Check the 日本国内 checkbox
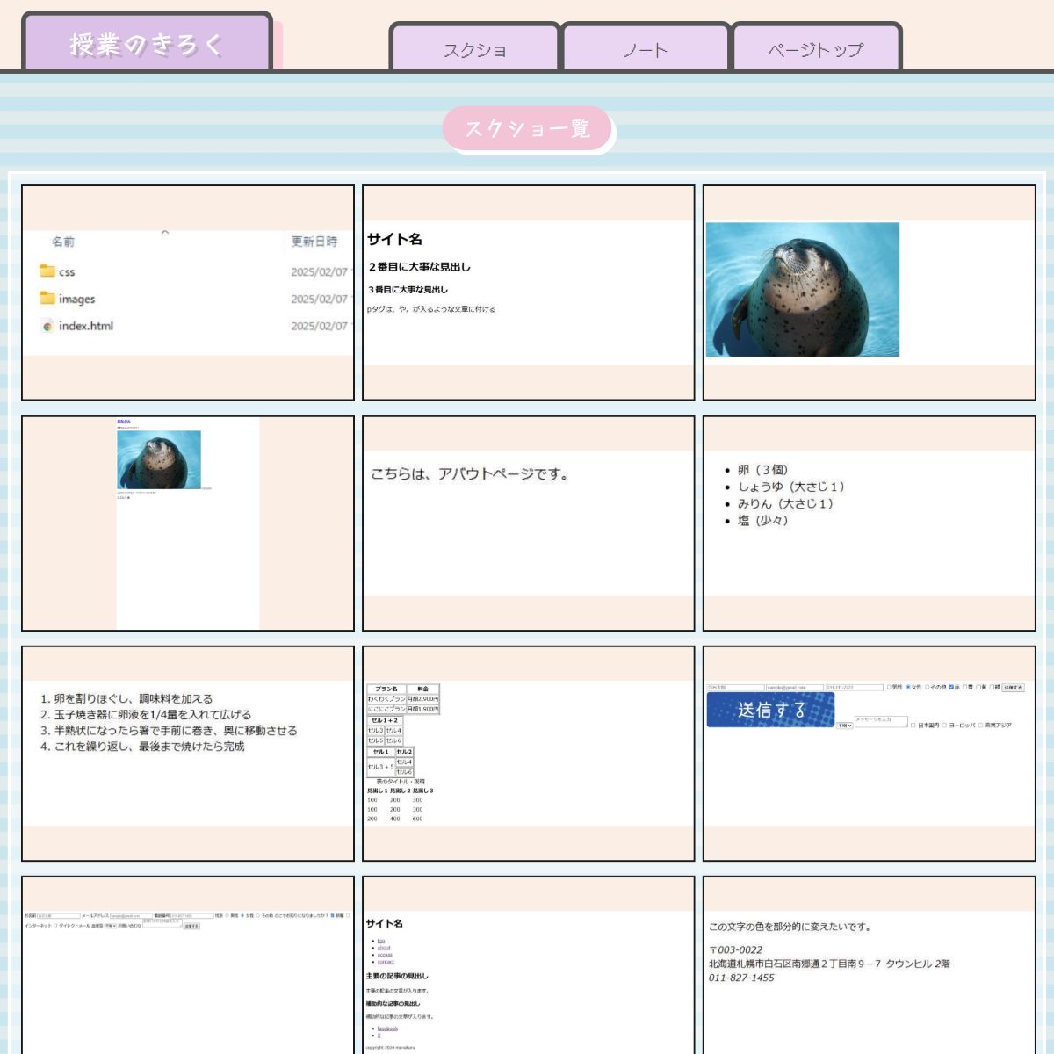 913,726
